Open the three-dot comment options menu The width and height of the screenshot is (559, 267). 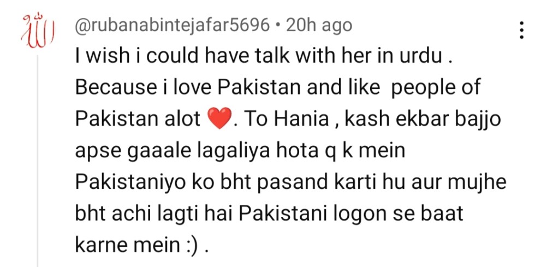[521, 30]
